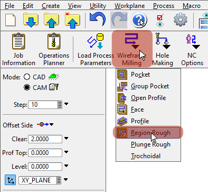Open the Process menu

[x=164, y=6]
